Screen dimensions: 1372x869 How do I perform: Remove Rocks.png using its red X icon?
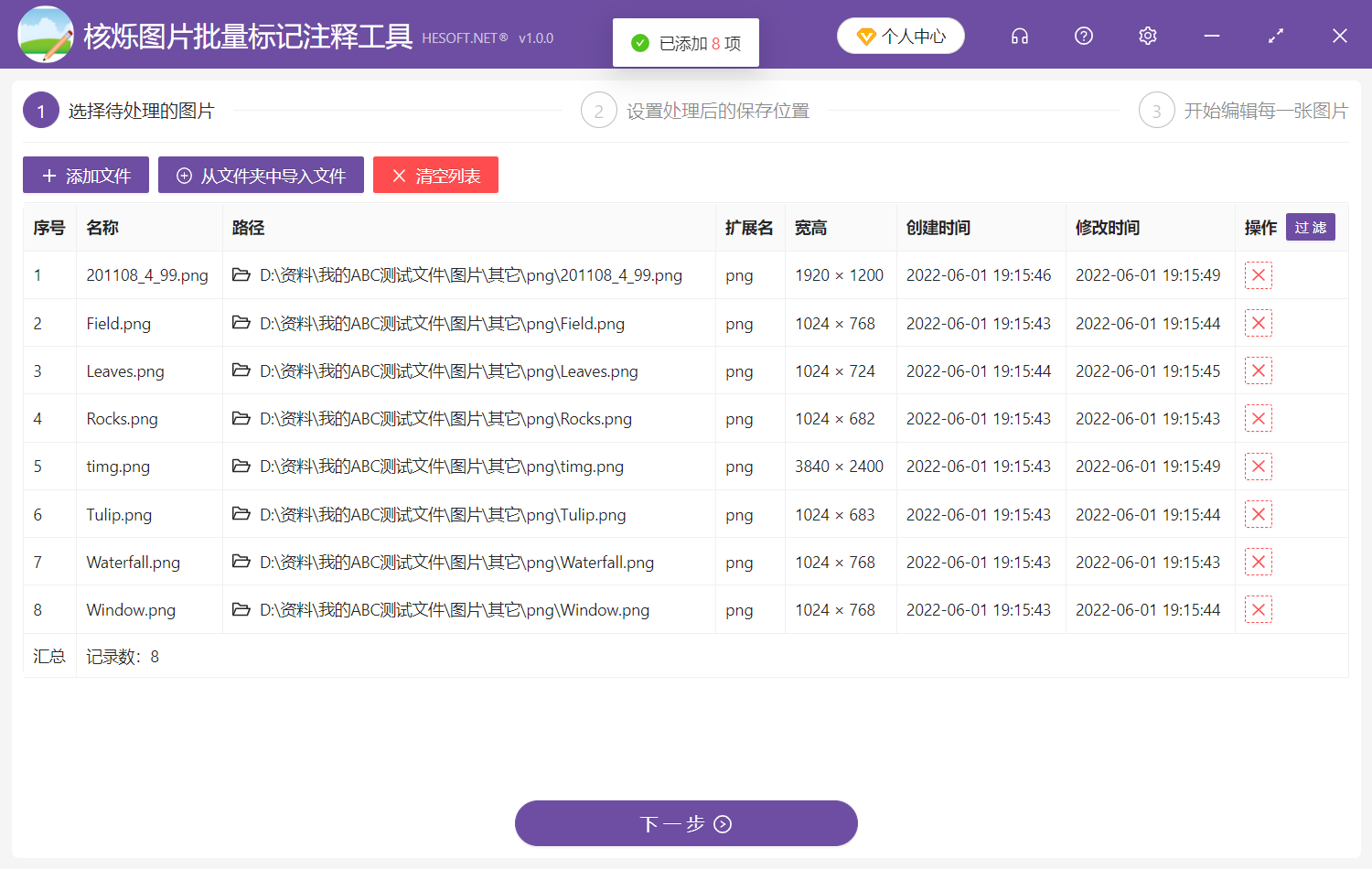[x=1259, y=418]
